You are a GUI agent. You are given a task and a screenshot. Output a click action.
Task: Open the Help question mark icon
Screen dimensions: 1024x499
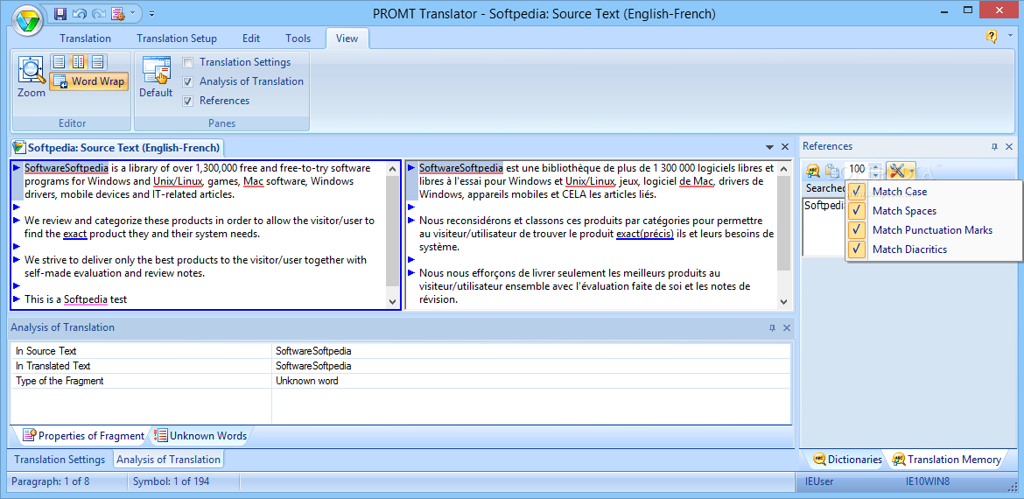[992, 37]
